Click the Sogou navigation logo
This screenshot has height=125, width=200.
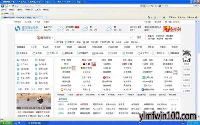[27, 29]
